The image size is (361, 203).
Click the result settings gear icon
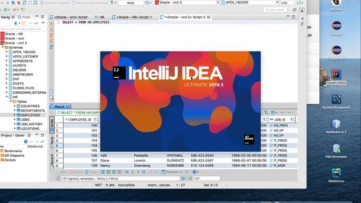tap(195, 172)
